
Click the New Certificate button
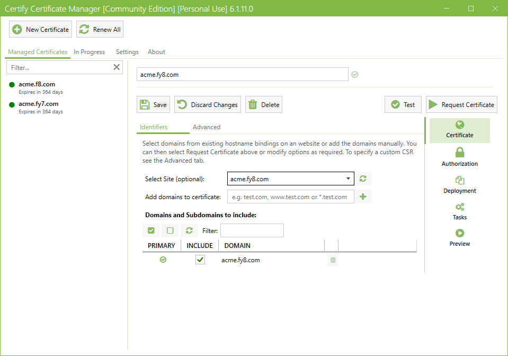(40, 30)
